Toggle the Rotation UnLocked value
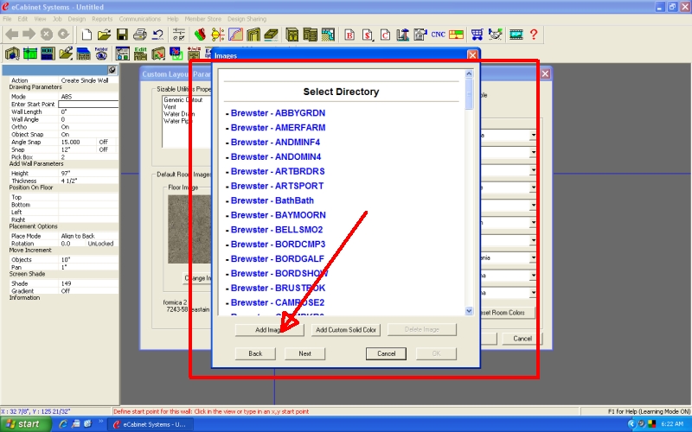692x432 pixels. click(100, 244)
